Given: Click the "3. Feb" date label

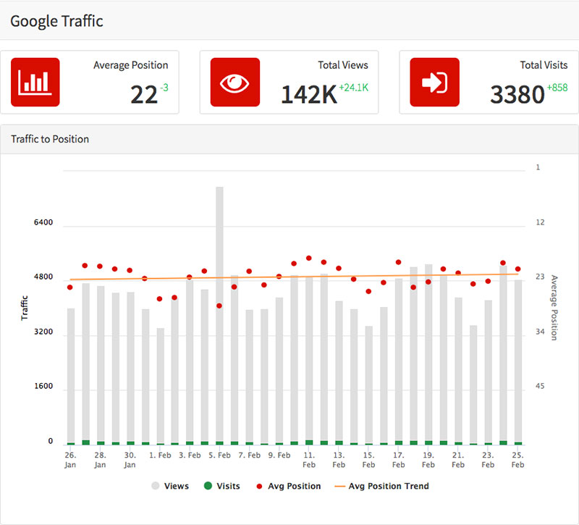Looking at the screenshot, I should coord(190,455).
